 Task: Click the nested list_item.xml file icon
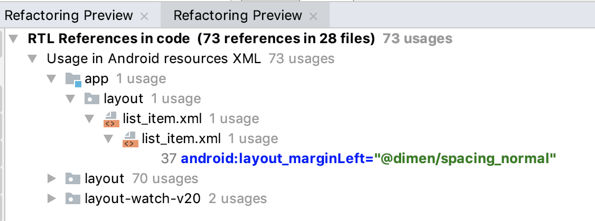(130, 139)
